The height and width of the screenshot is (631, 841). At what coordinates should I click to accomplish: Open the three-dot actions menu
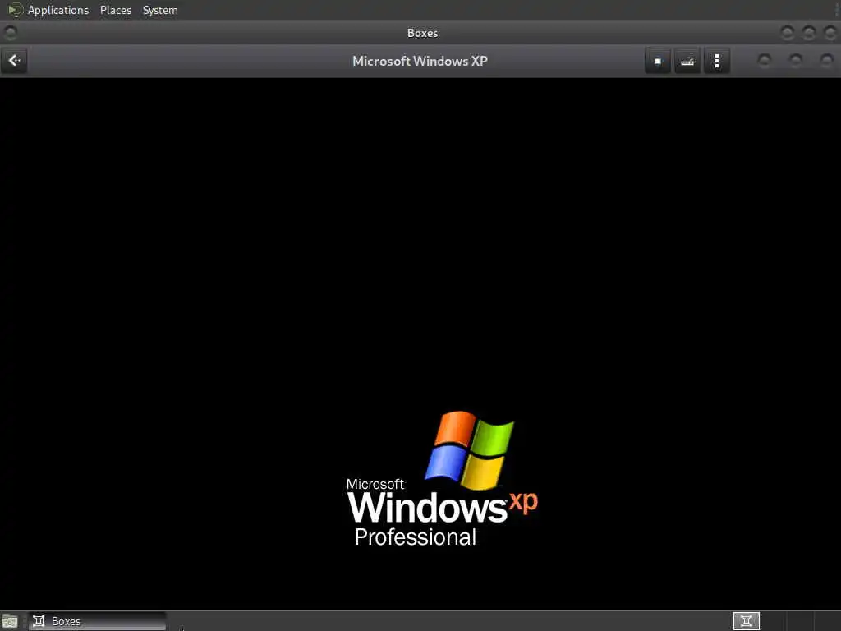click(716, 61)
